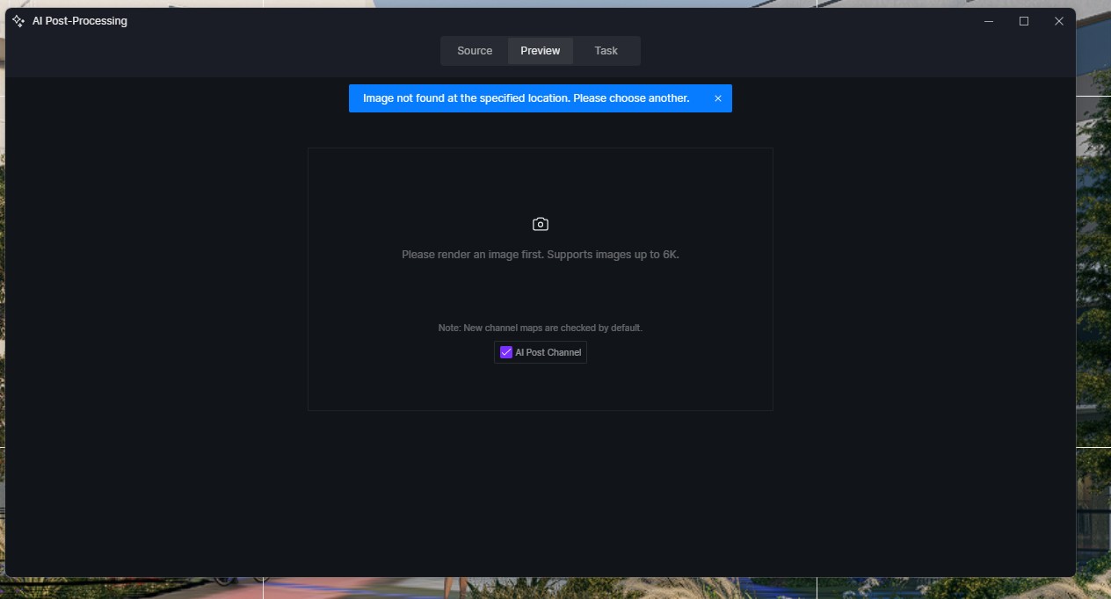Click the blue image not found banner message
Screen dimensions: 1111x599
[x=526, y=98]
